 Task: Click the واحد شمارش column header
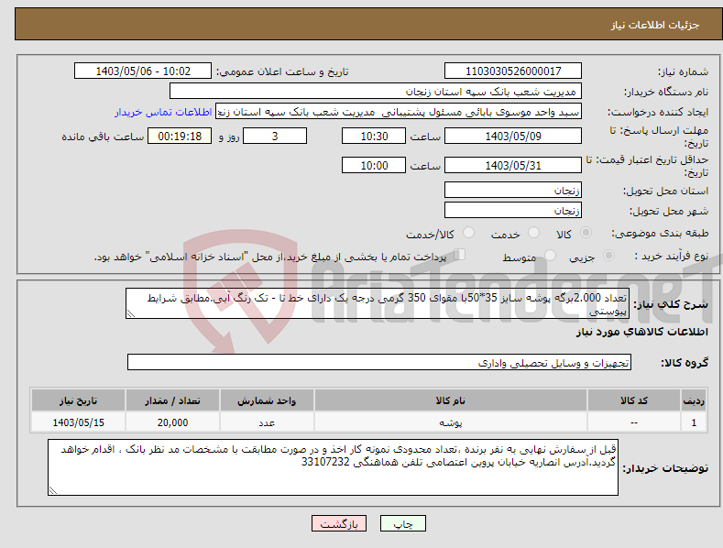point(267,400)
